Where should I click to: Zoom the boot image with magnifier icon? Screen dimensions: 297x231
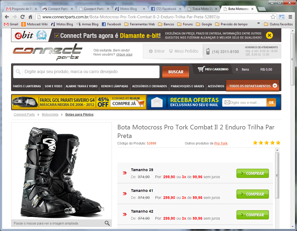point(107,223)
